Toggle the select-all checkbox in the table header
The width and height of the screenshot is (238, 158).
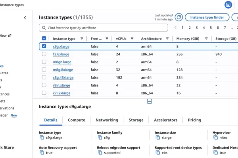point(44,38)
